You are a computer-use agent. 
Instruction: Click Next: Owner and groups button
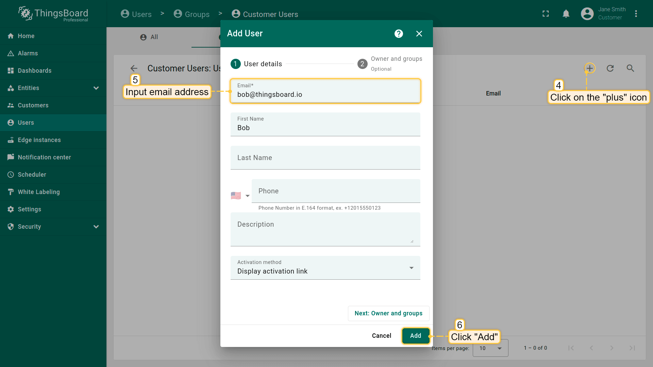click(388, 313)
